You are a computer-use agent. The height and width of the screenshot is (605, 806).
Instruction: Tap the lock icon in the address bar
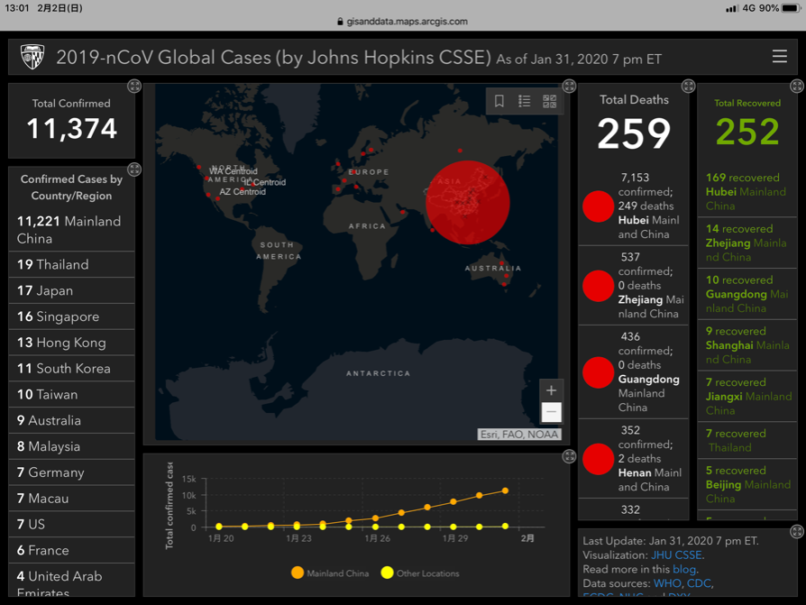coord(340,22)
